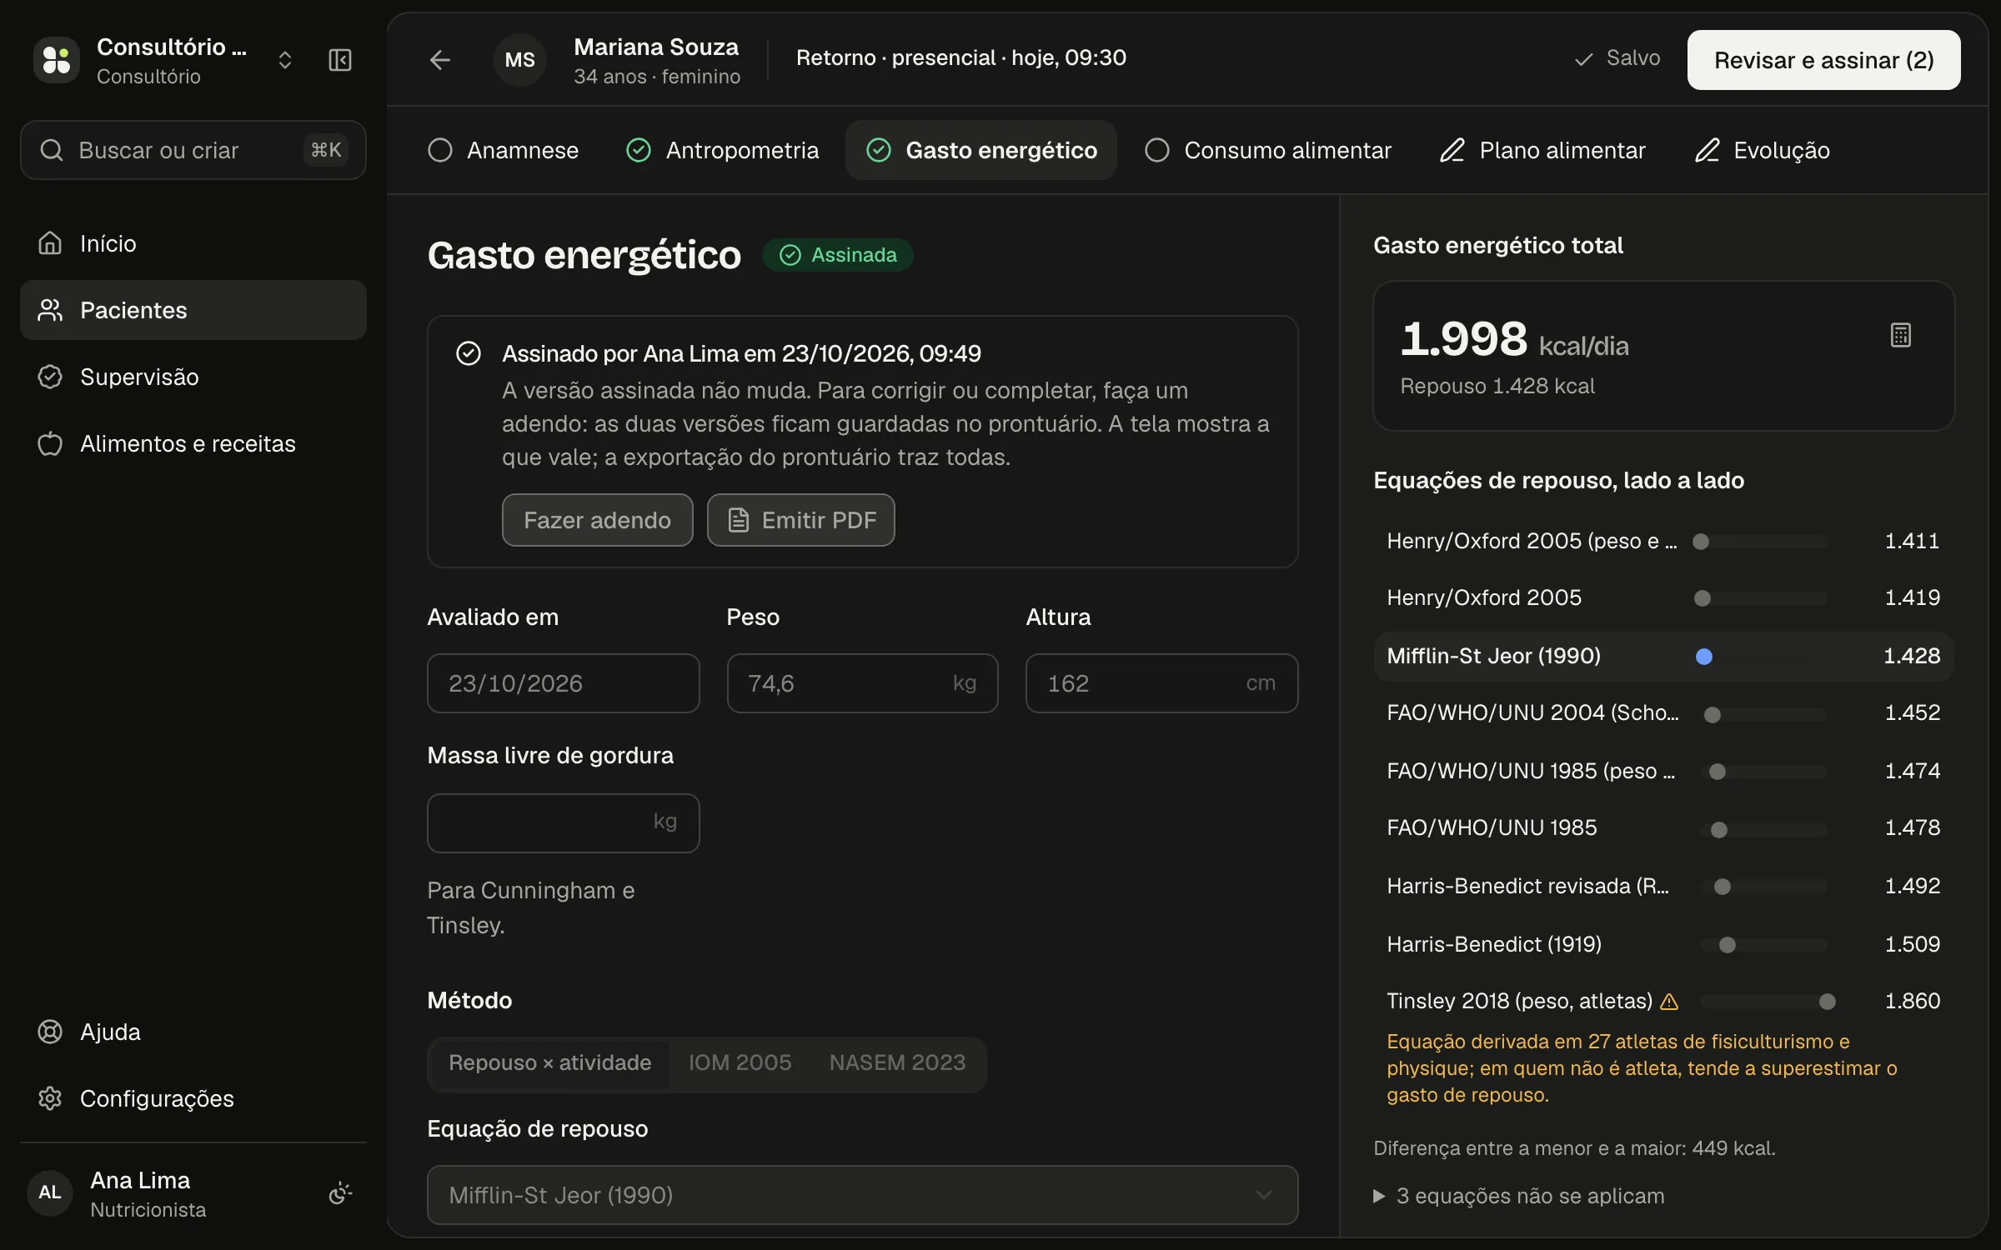The height and width of the screenshot is (1250, 2001).
Task: Switch to Antropometria tab
Action: click(722, 150)
